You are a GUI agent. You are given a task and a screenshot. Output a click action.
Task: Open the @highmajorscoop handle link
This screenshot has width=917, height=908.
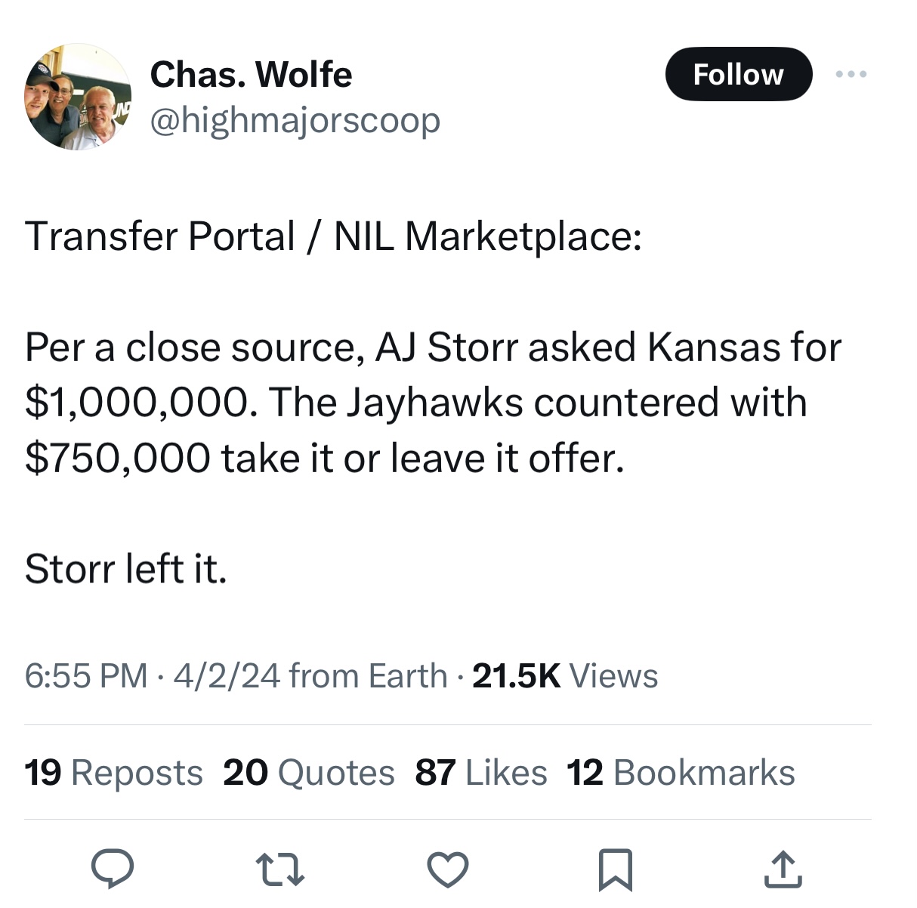[295, 120]
